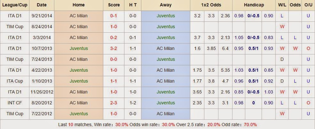The width and height of the screenshot is (315, 129).
Task: Click handicap value 0 in 8/20/2012 row
Action: [253, 103]
